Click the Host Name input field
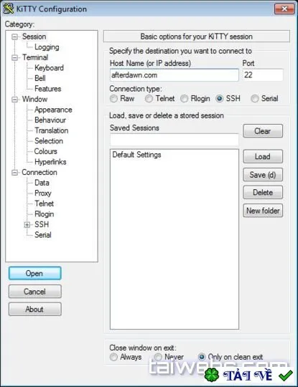This screenshot has height=387, width=298. pyautogui.click(x=174, y=75)
